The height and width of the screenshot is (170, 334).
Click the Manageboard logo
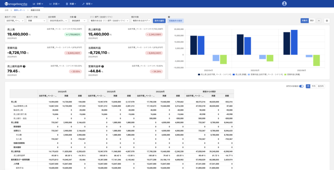point(16,4)
